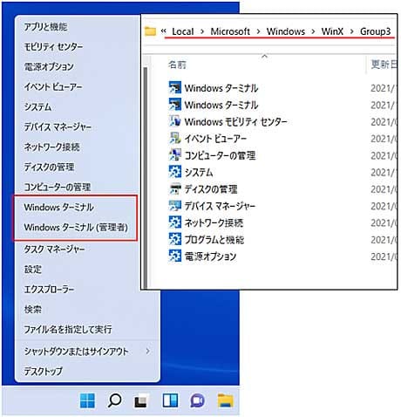The image size is (401, 417).
Task: Click Explorer navigation pane vertical scrollbar
Action: [x=146, y=177]
